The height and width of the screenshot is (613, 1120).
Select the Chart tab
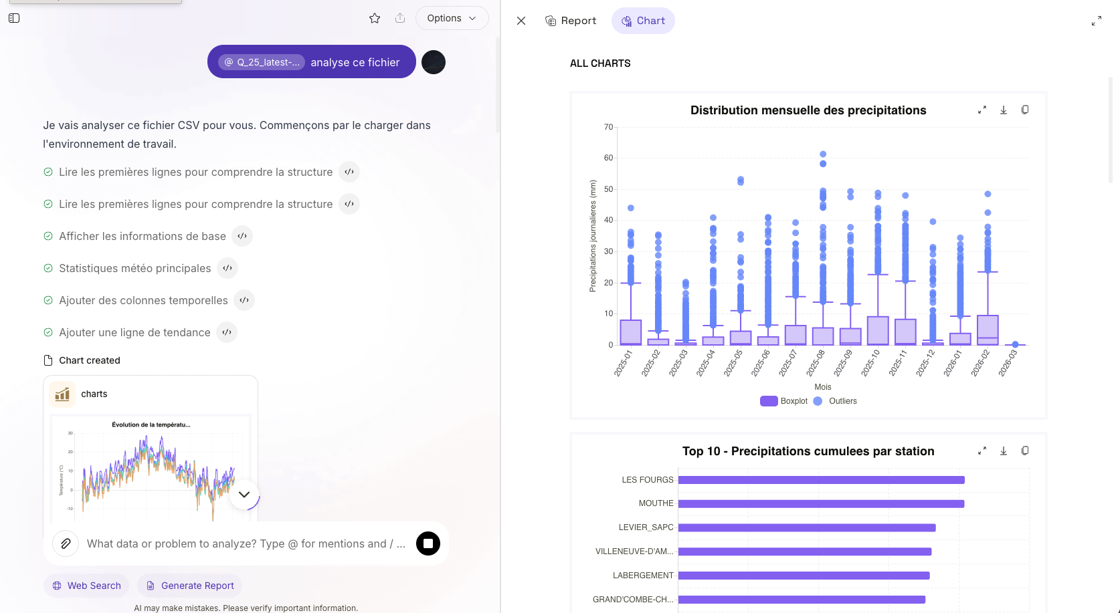pyautogui.click(x=643, y=21)
